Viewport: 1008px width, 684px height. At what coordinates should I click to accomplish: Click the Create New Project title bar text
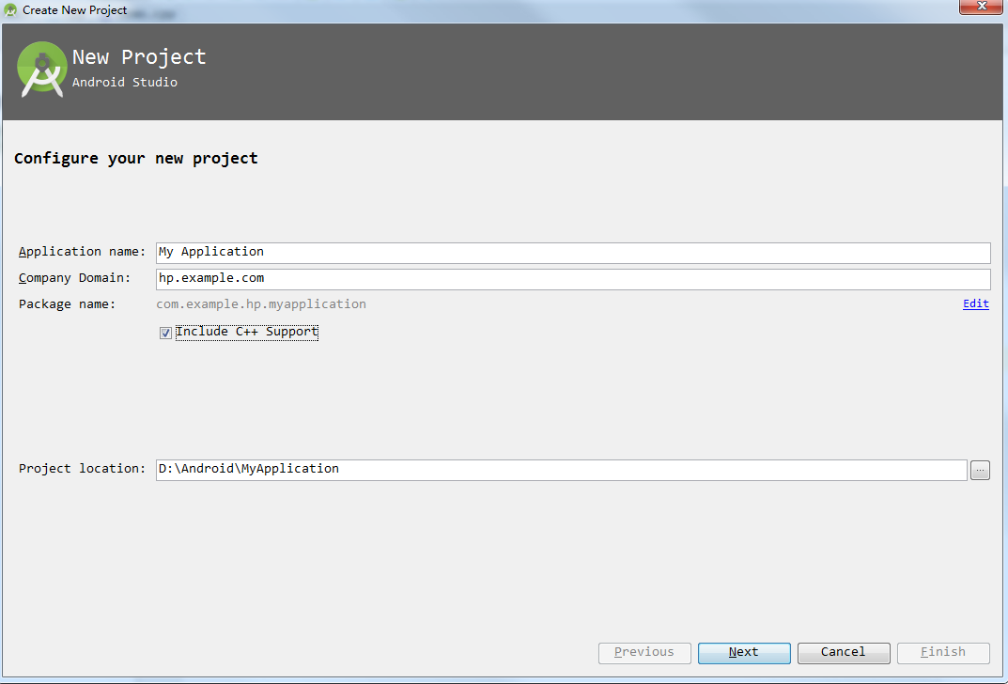pyautogui.click(x=74, y=10)
